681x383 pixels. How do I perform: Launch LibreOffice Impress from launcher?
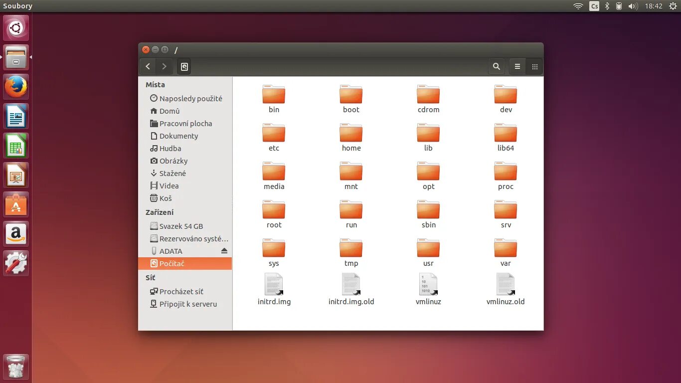pyautogui.click(x=16, y=175)
